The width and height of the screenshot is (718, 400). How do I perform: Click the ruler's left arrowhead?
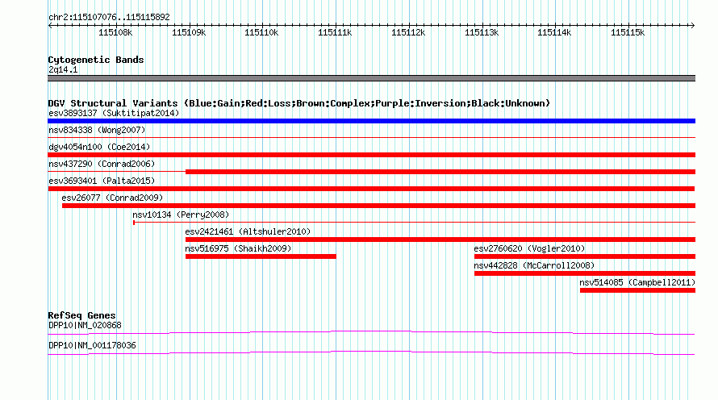(x=50, y=26)
